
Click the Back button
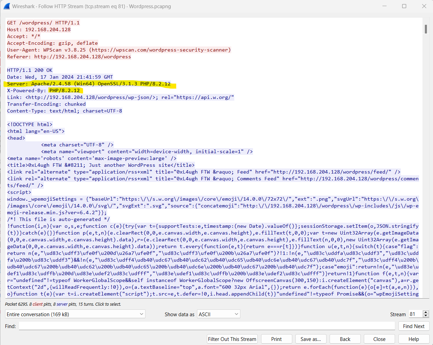click(x=345, y=339)
